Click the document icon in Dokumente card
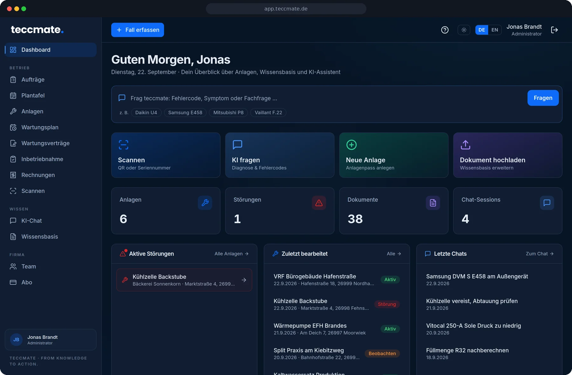The image size is (572, 375). [433, 203]
